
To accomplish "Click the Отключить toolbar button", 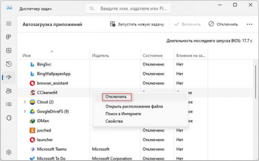I will point(223,24).
